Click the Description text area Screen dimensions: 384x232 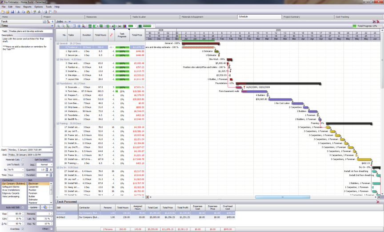tap(27, 92)
